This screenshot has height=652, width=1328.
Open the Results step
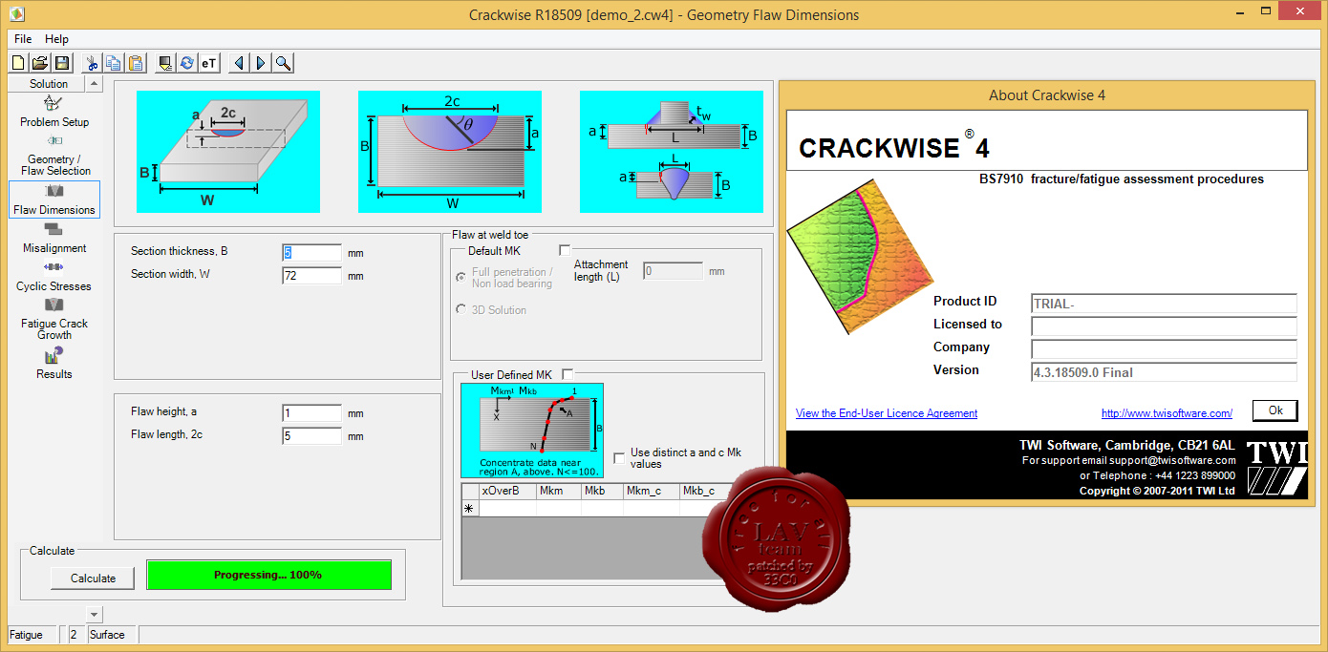point(54,363)
